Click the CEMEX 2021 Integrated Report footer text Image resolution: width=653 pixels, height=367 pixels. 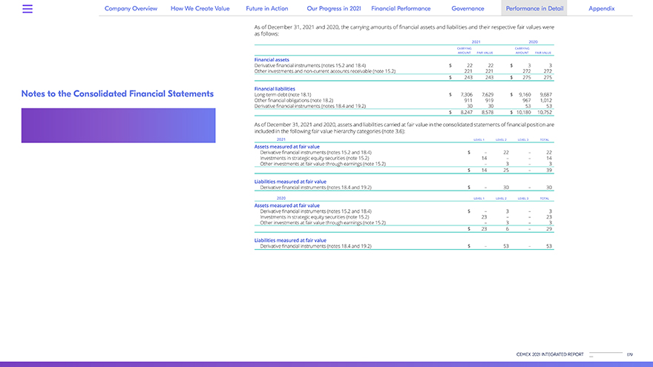550,354
